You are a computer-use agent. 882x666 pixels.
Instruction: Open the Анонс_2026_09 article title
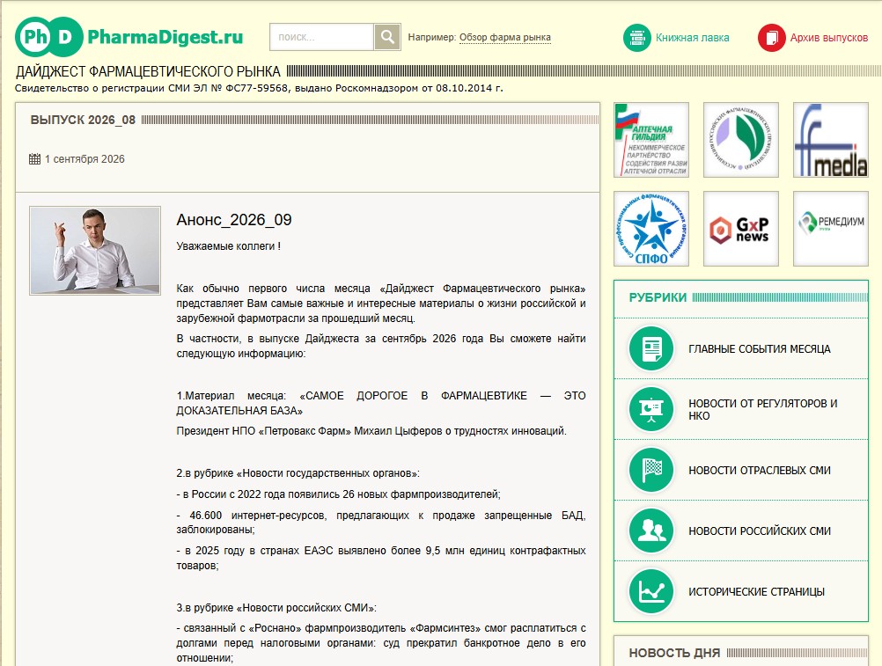[234, 220]
